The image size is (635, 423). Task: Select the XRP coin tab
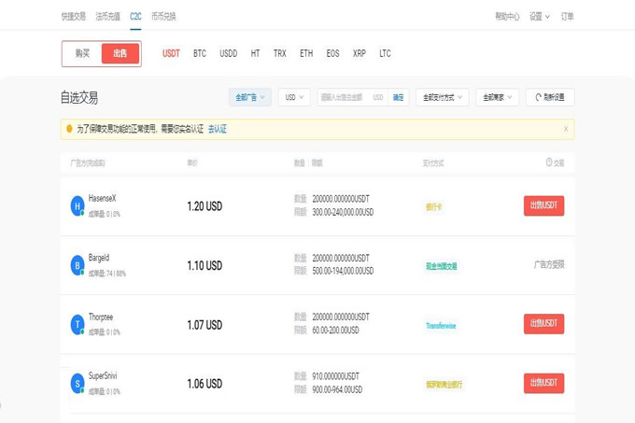tap(360, 53)
